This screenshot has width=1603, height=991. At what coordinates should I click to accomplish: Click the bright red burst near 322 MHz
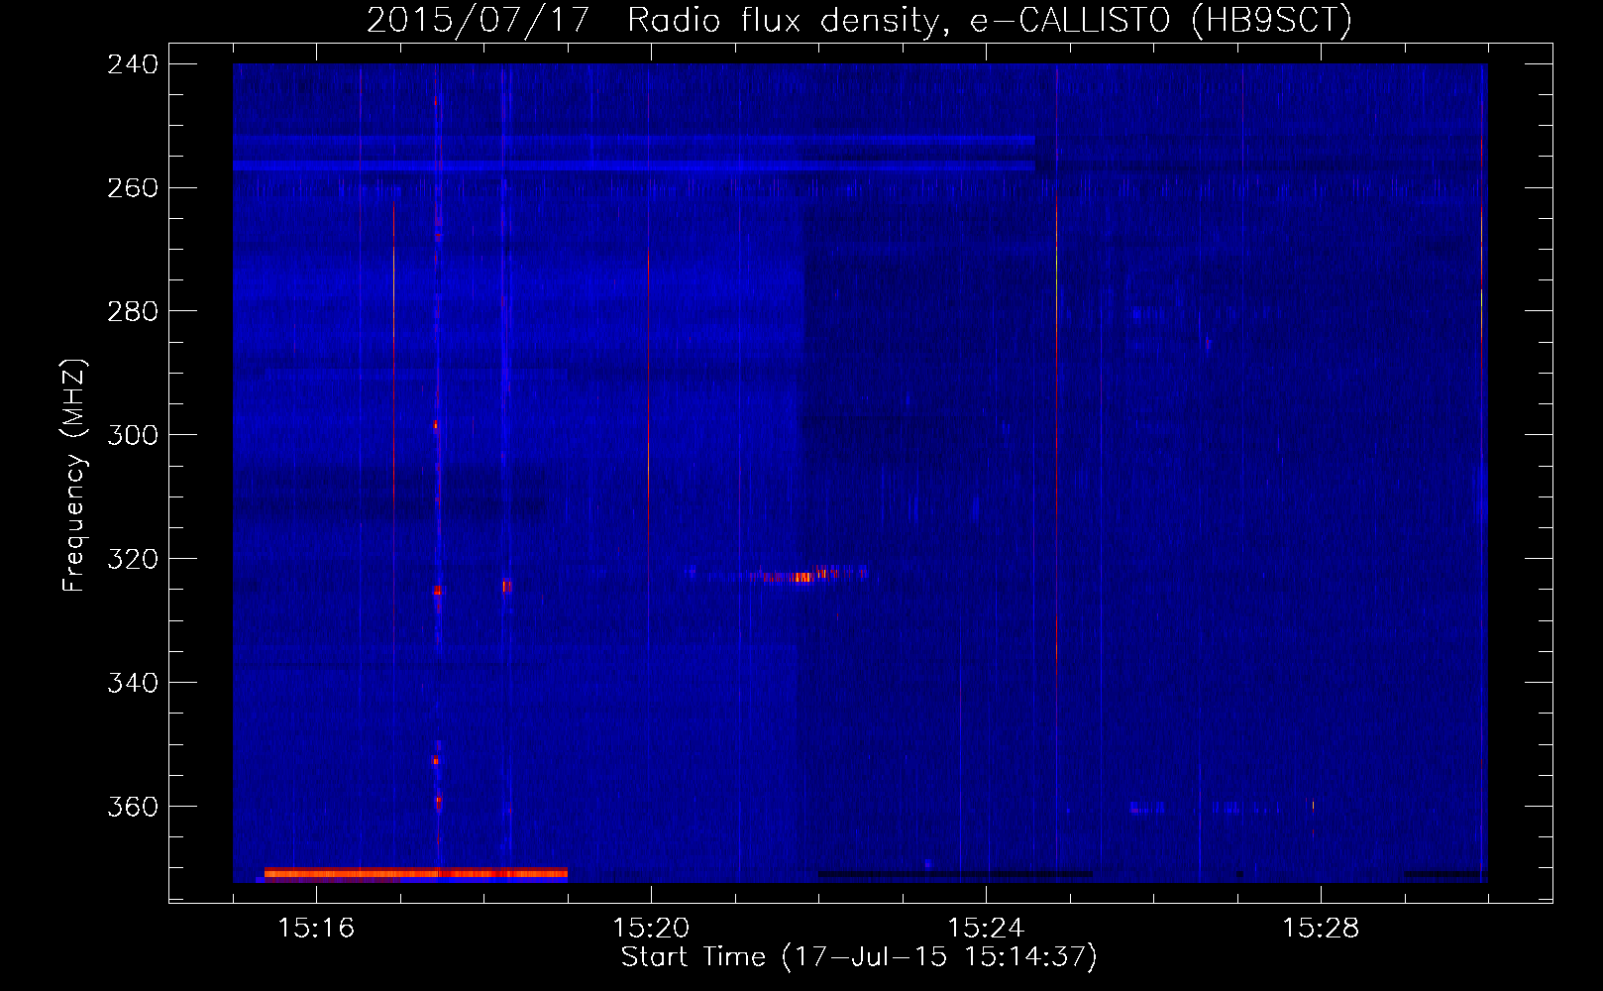(801, 576)
